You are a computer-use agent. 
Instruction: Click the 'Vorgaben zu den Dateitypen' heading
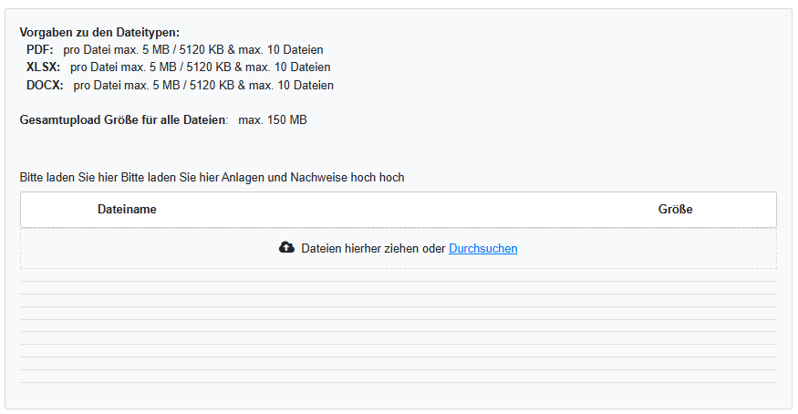click(99, 33)
